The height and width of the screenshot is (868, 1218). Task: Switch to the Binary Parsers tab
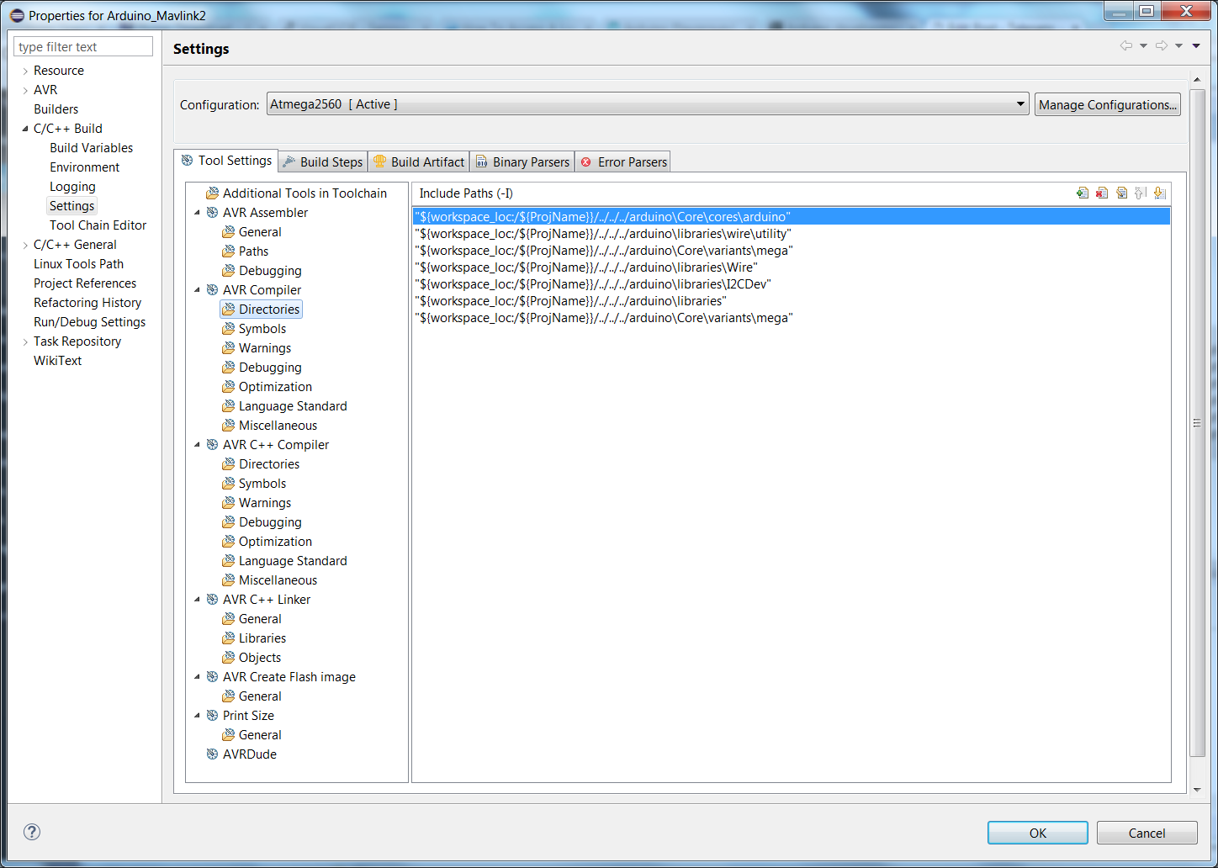click(x=522, y=161)
